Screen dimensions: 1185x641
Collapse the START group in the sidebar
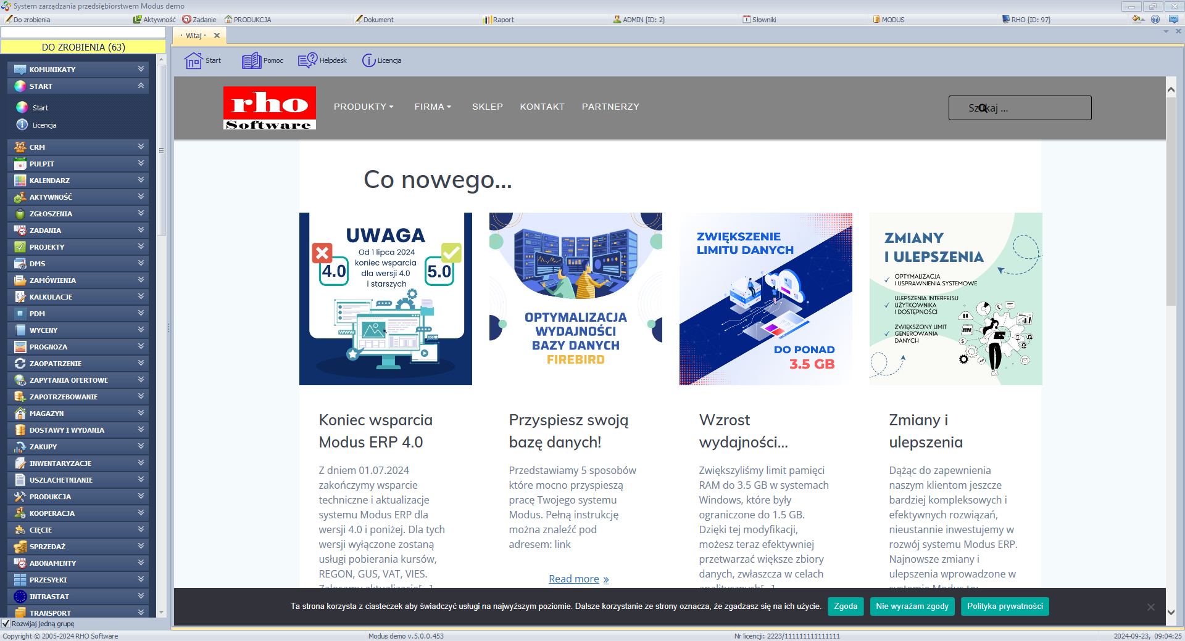tap(141, 86)
